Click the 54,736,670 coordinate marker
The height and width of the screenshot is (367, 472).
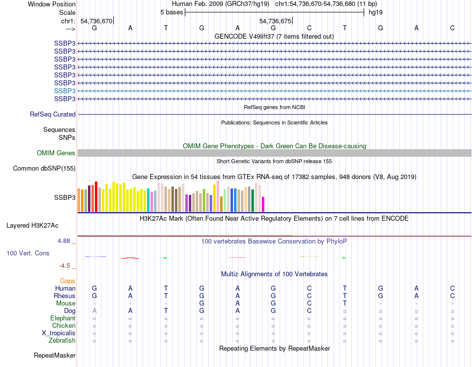click(x=96, y=21)
